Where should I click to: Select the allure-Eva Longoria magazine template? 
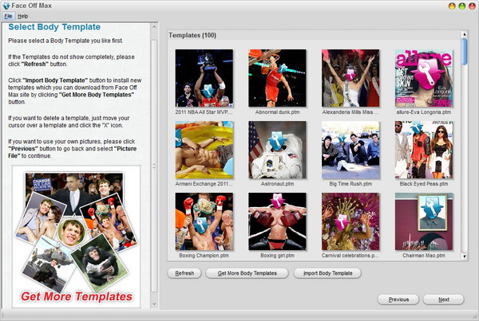(x=423, y=78)
